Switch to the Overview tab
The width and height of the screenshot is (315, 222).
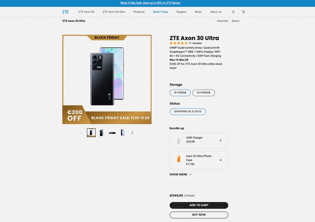point(222,21)
